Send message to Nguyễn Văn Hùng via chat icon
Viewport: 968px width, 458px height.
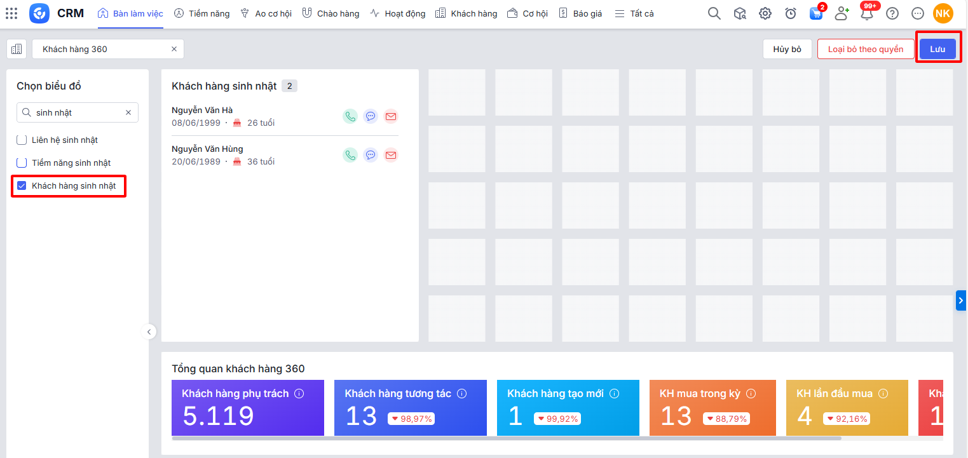(371, 155)
